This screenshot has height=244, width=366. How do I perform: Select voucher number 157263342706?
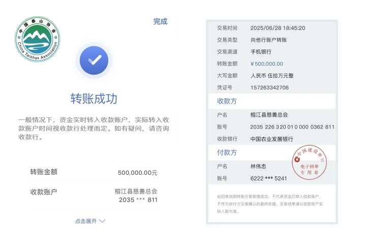pyautogui.click(x=269, y=87)
